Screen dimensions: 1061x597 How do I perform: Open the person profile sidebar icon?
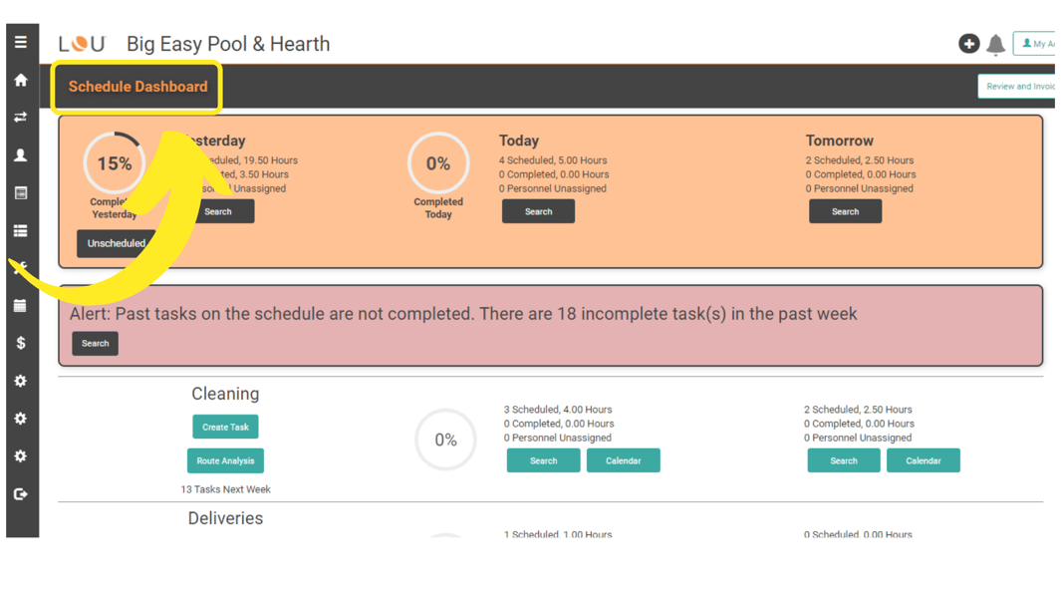click(x=21, y=155)
